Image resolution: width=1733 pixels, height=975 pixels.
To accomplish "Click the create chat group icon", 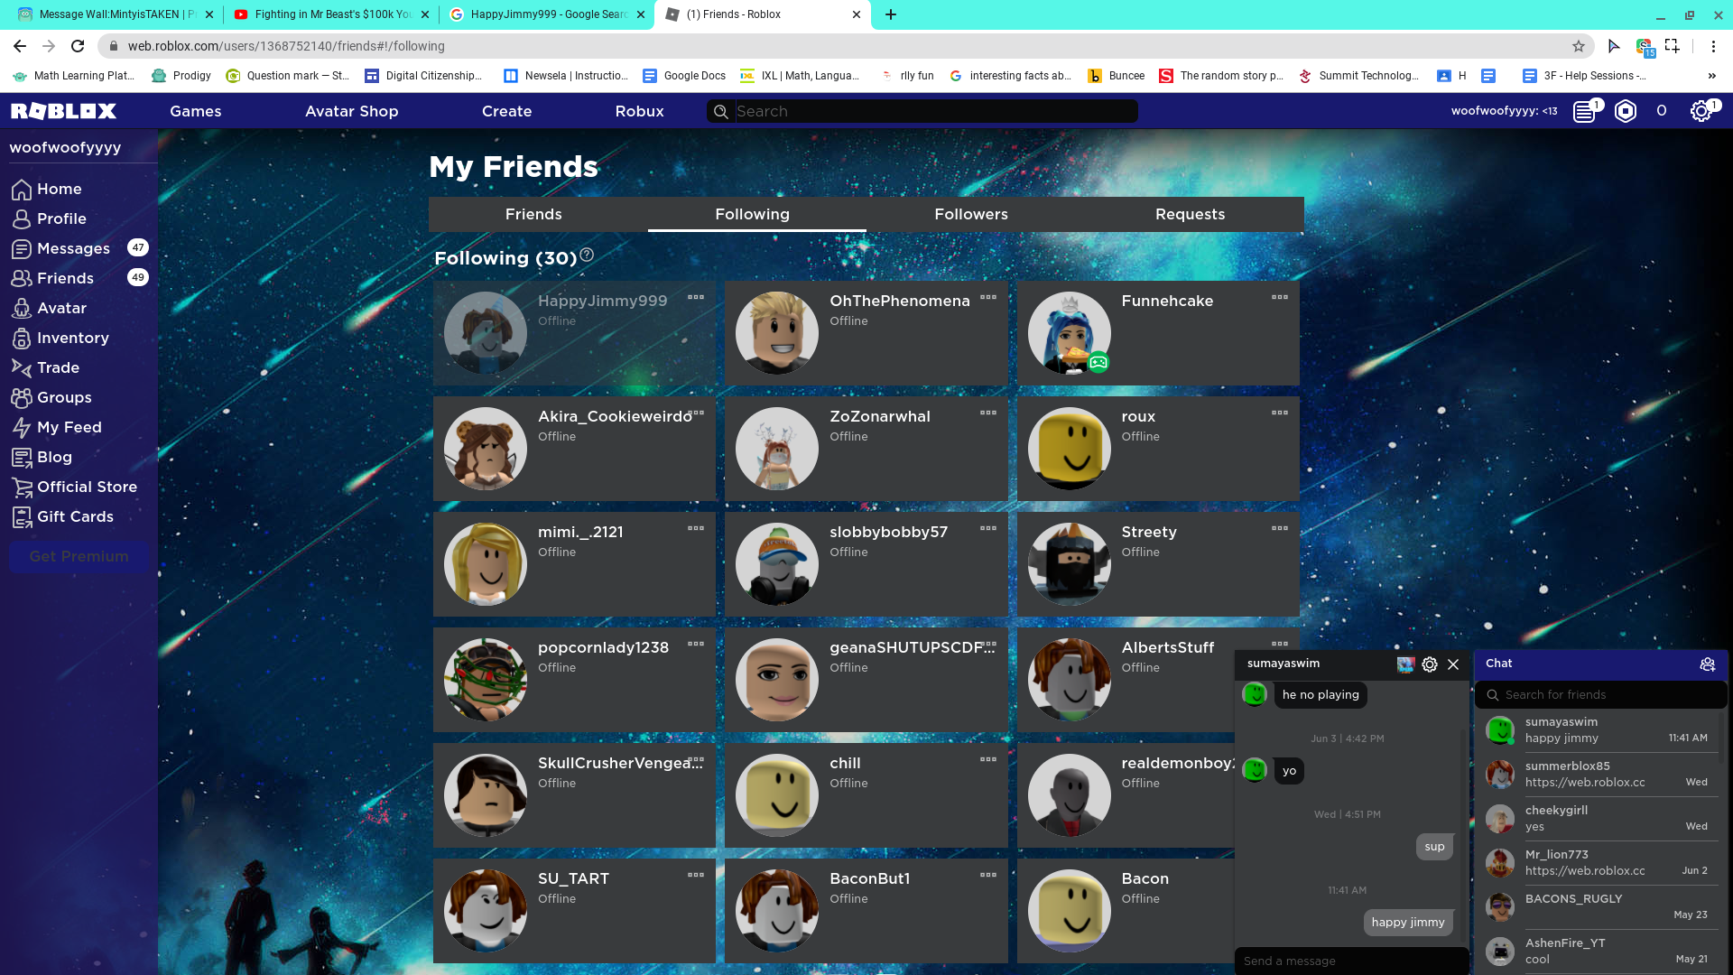I will 1707,664.
